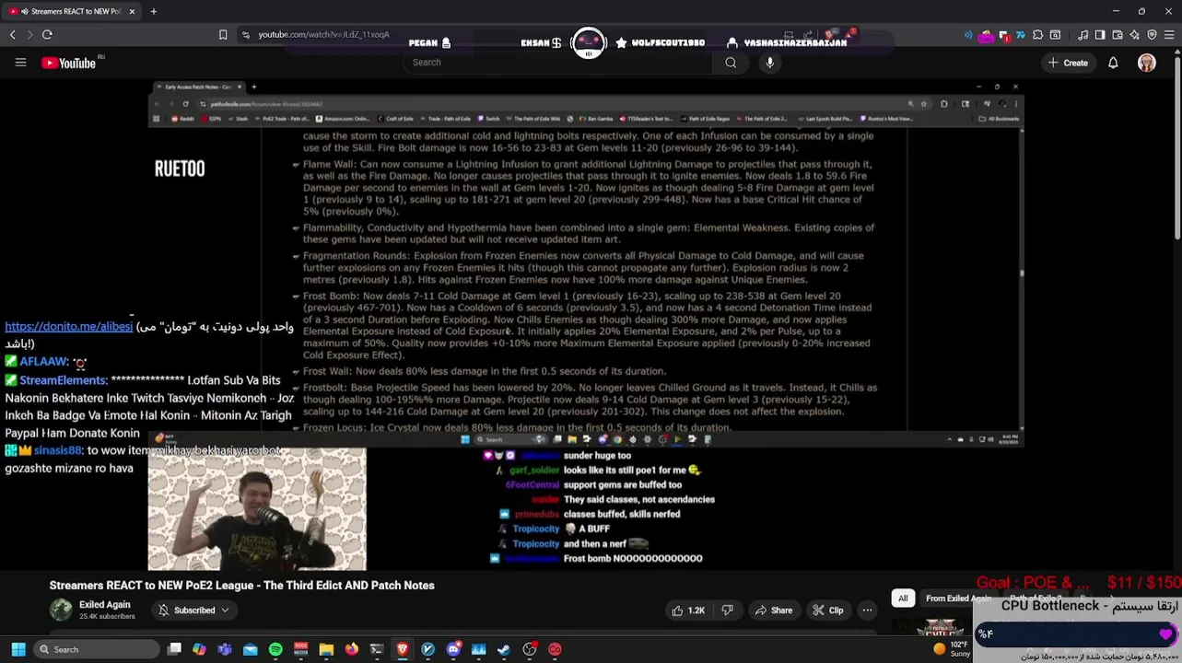Select the Streamers REACT browser tab
This screenshot has height=663, width=1182.
73,11
